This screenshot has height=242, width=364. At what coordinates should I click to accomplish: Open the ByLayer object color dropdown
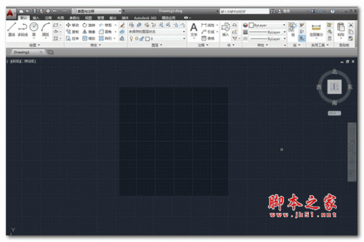267,25
